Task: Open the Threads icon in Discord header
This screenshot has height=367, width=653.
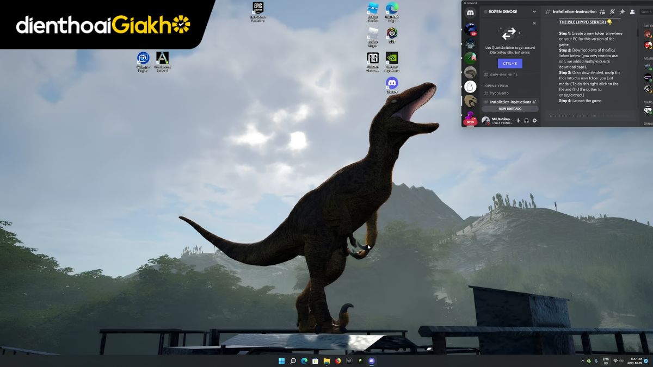Action: 602,11
